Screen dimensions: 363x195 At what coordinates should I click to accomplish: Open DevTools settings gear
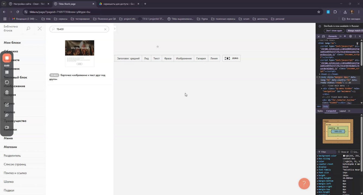coord(350,36)
